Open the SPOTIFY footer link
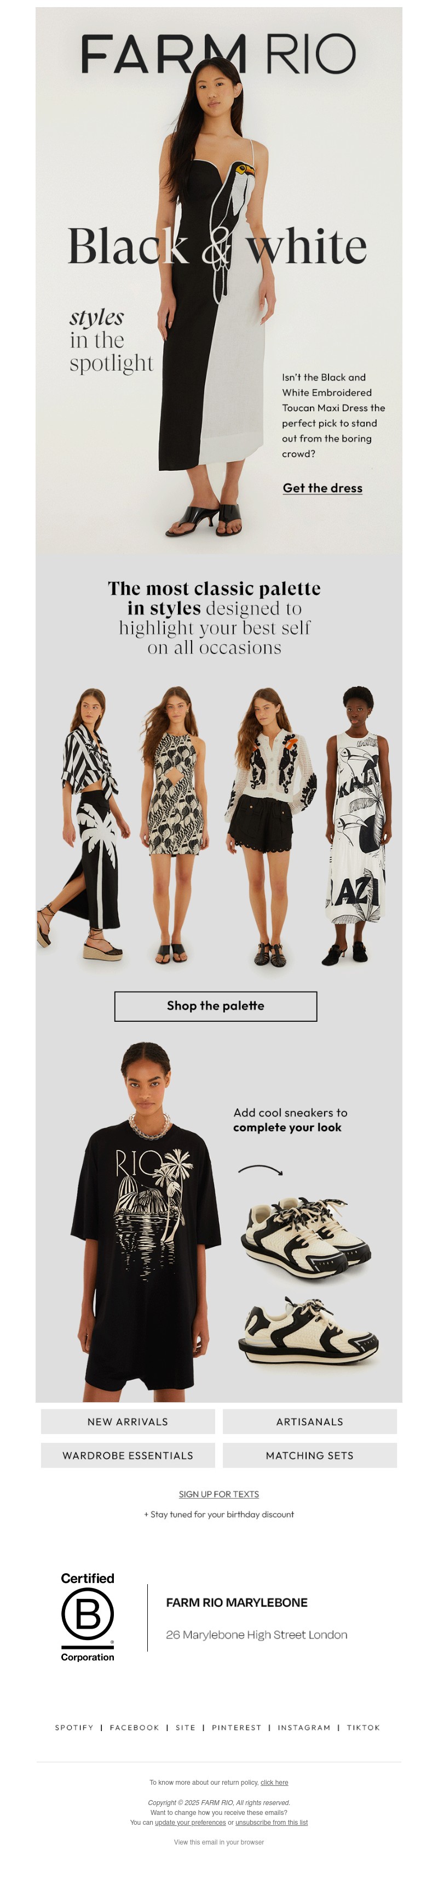The image size is (438, 1884). click(x=74, y=1727)
